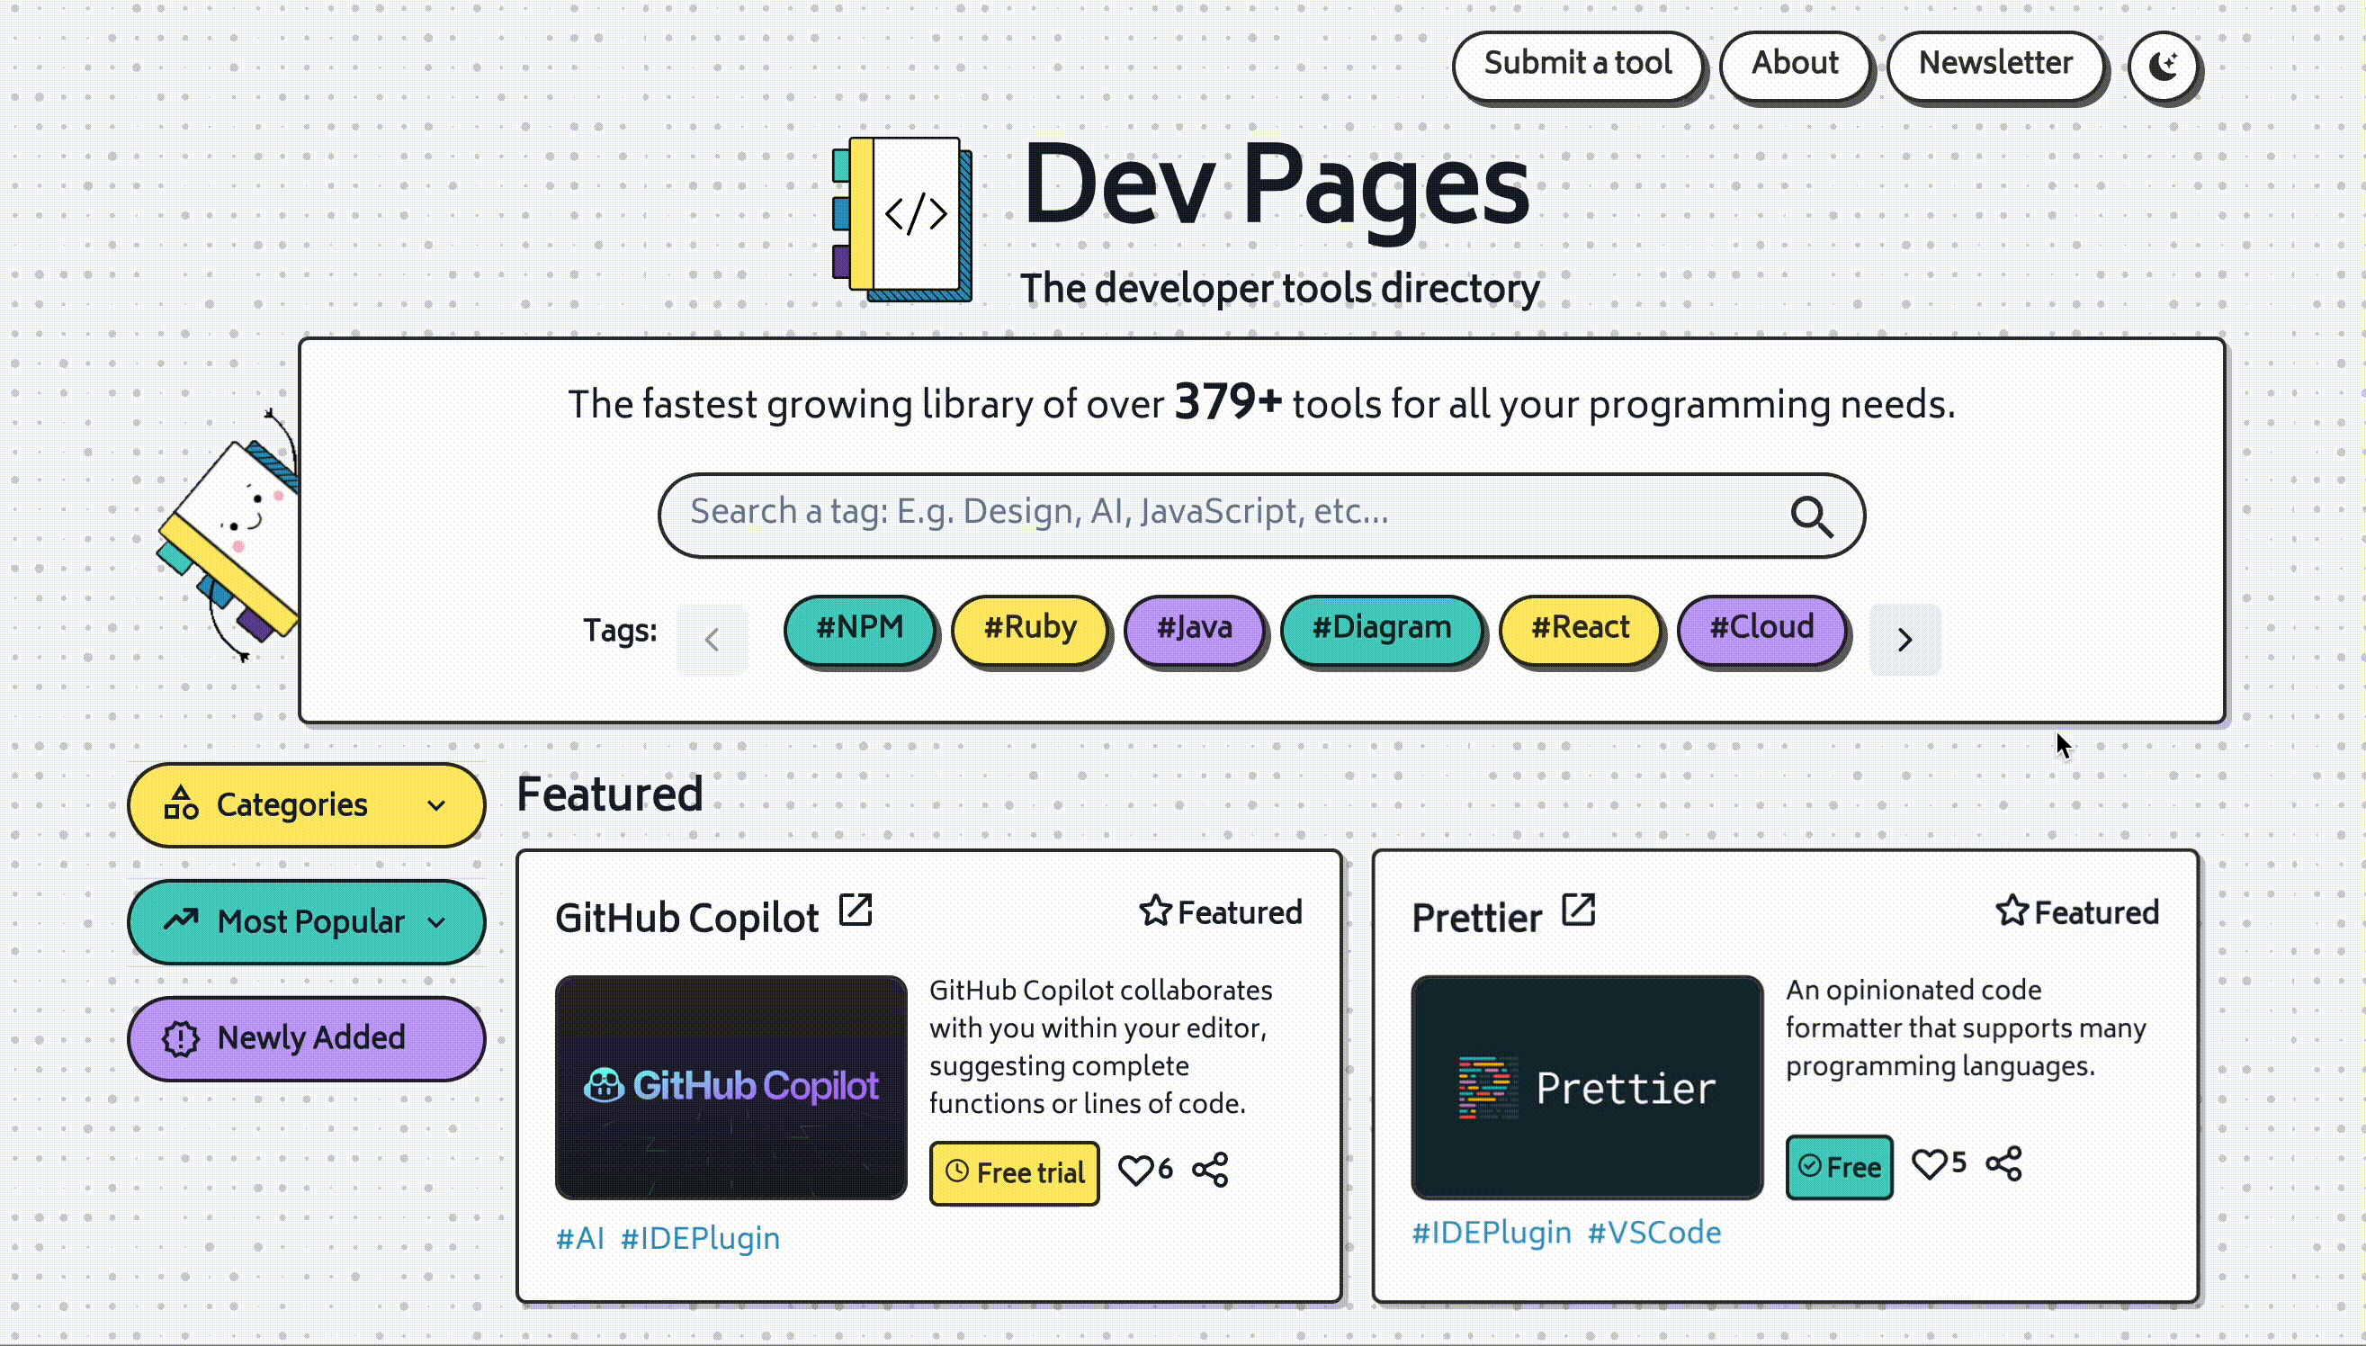Expand the Categories dropdown
Viewport: 2366px width, 1346px height.
(306, 805)
